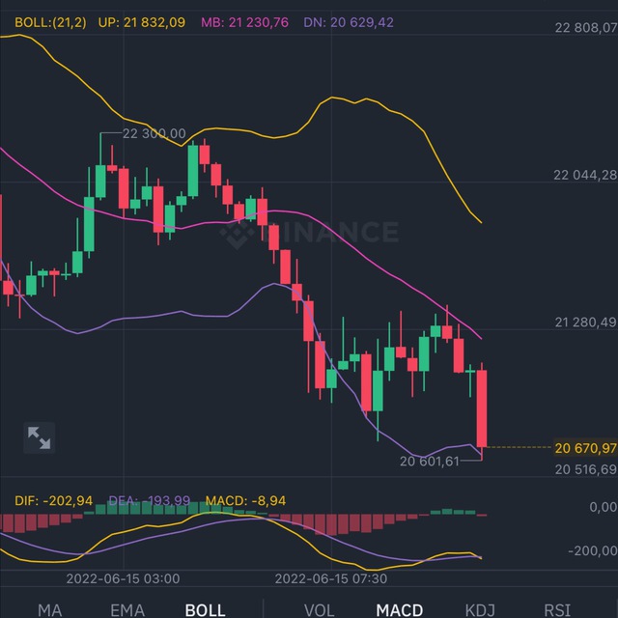Click the 2022-06-15 07:30 time label
The width and height of the screenshot is (618, 618).
[x=332, y=578]
